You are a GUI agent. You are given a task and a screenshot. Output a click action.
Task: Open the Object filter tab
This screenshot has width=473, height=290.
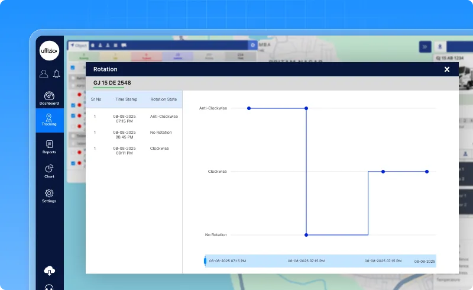tap(78, 45)
